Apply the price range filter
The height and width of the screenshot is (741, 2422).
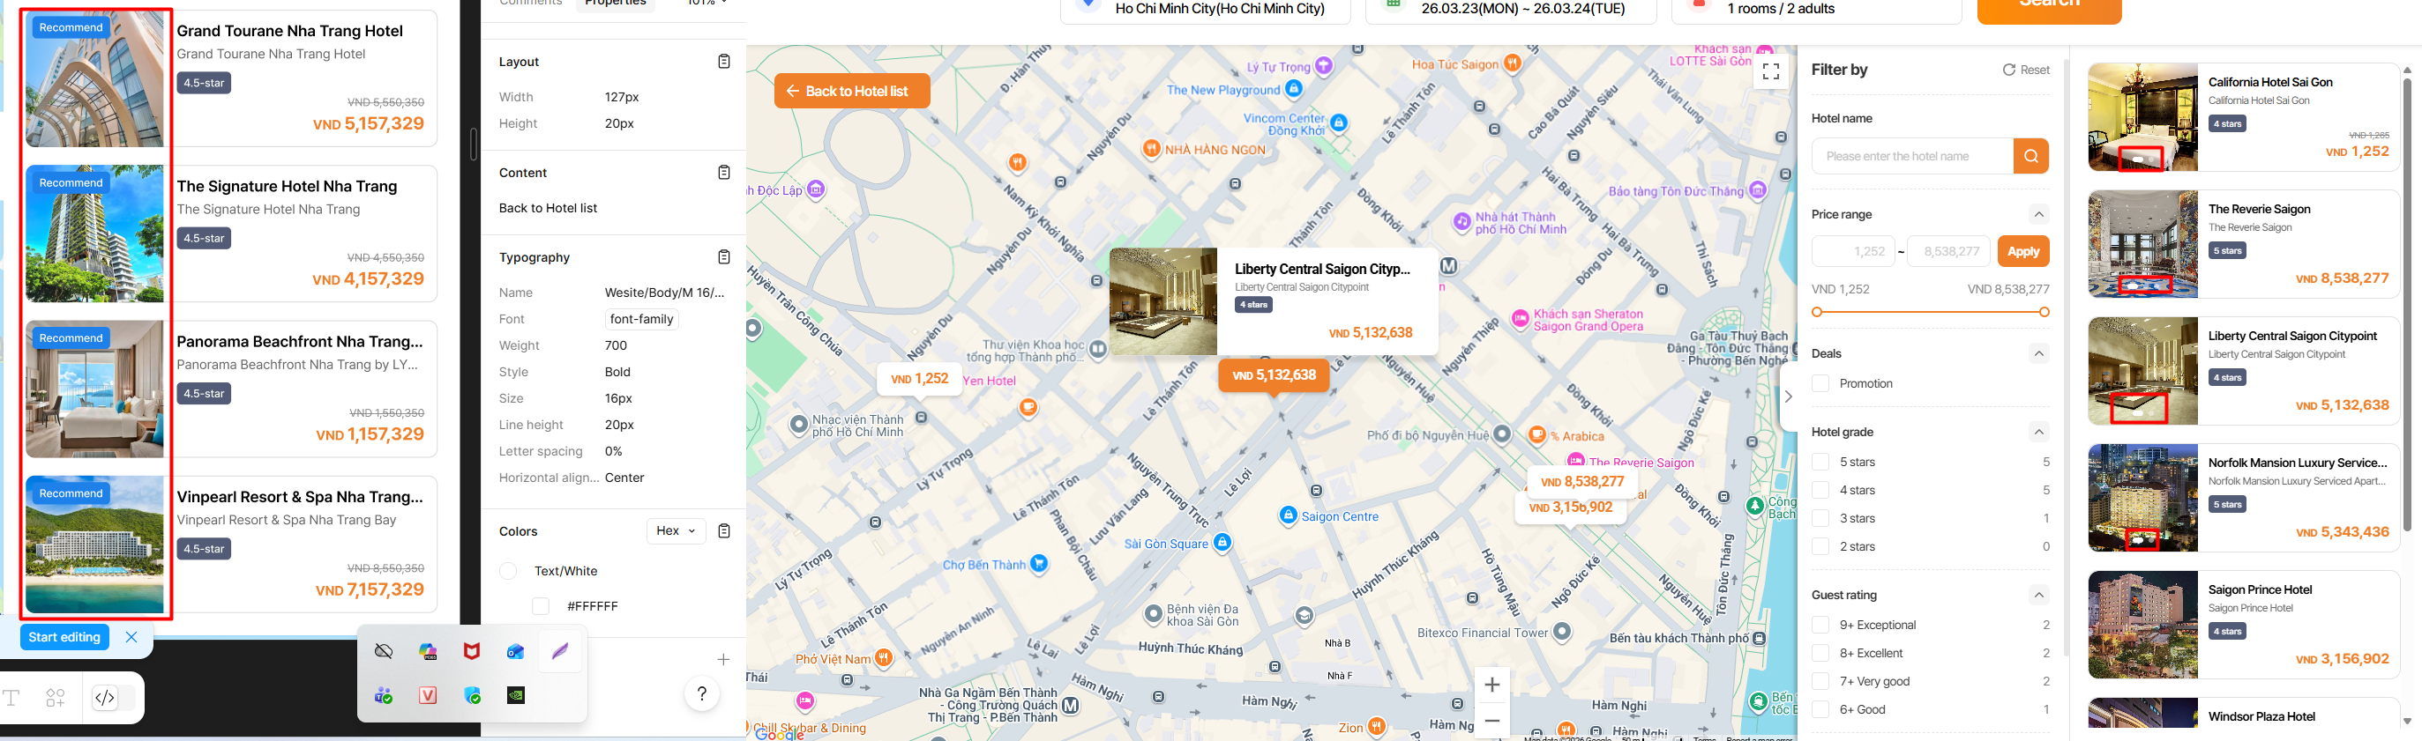pyautogui.click(x=2023, y=252)
